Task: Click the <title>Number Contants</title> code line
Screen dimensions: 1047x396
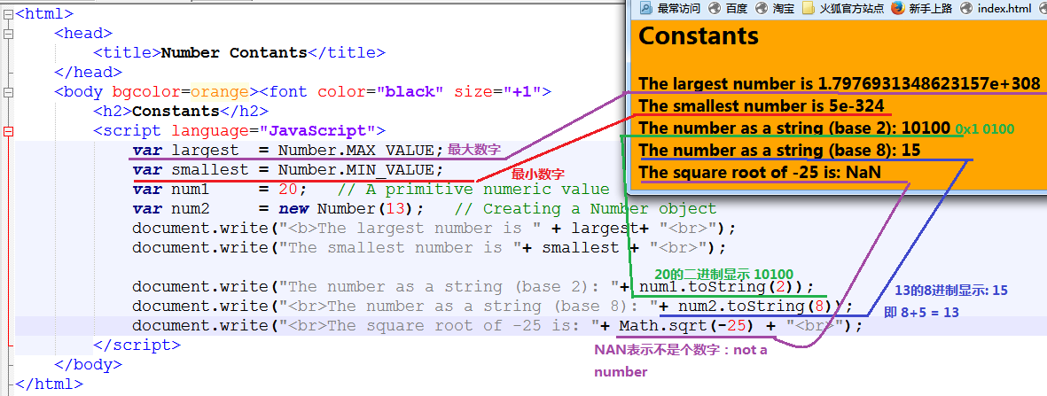Action: (x=239, y=53)
